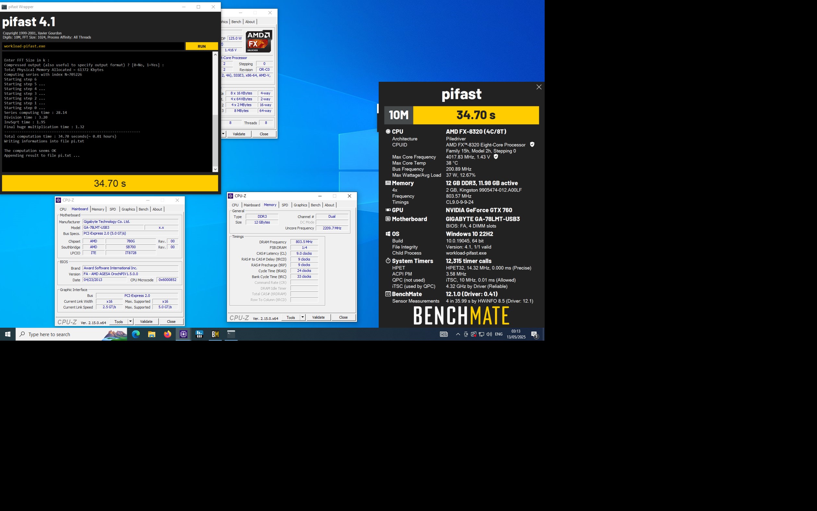Open the SPD tab in the Mainboard CPU-Z window
Viewport: 817px width, 511px height.
click(113, 209)
